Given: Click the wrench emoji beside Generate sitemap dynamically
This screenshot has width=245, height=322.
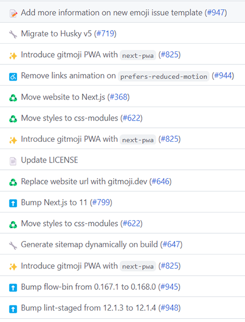Looking at the screenshot, I should point(13,246).
